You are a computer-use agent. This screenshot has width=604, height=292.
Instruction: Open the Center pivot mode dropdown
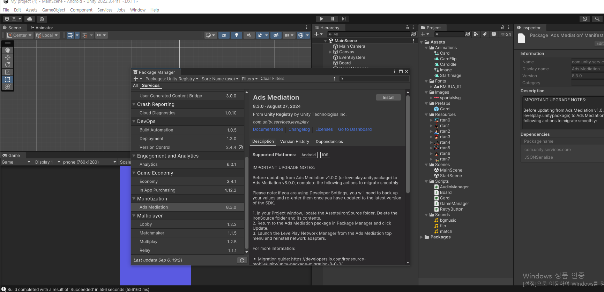(20, 35)
